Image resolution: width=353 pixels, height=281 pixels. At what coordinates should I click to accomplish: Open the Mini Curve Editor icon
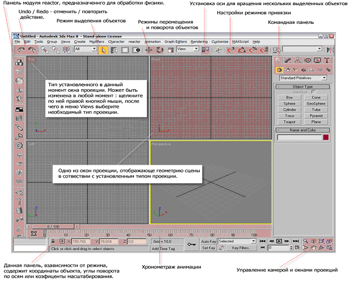[x=33, y=233]
